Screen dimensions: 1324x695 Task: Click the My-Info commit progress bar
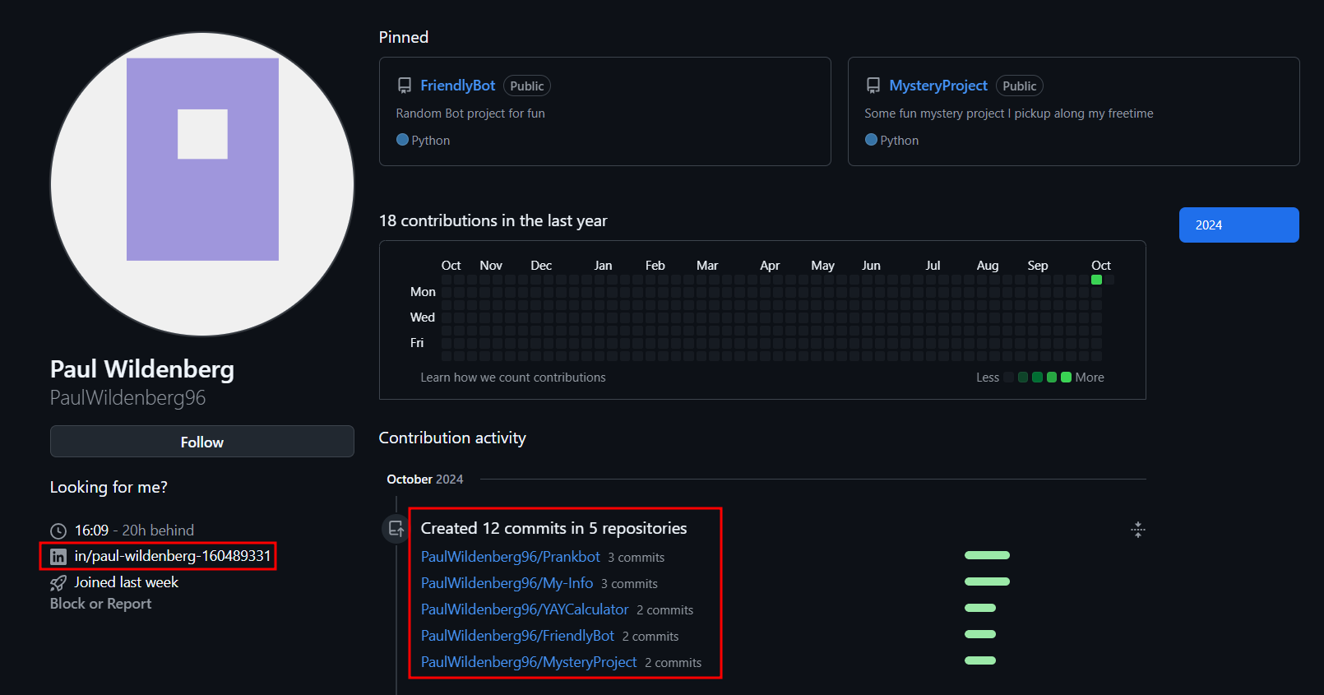pyautogui.click(x=987, y=581)
